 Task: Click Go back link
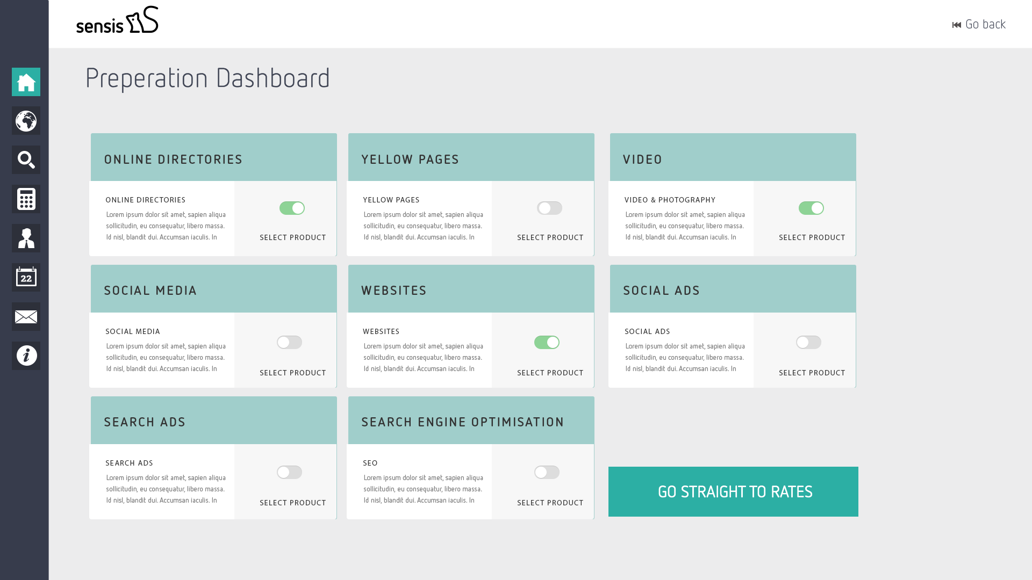pyautogui.click(x=979, y=24)
